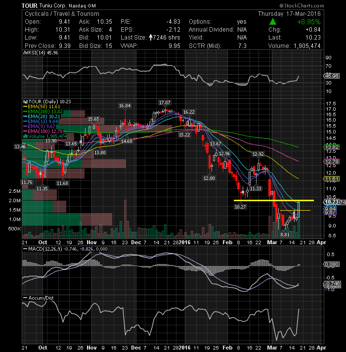Click the 10.27 support price label

tap(240, 207)
